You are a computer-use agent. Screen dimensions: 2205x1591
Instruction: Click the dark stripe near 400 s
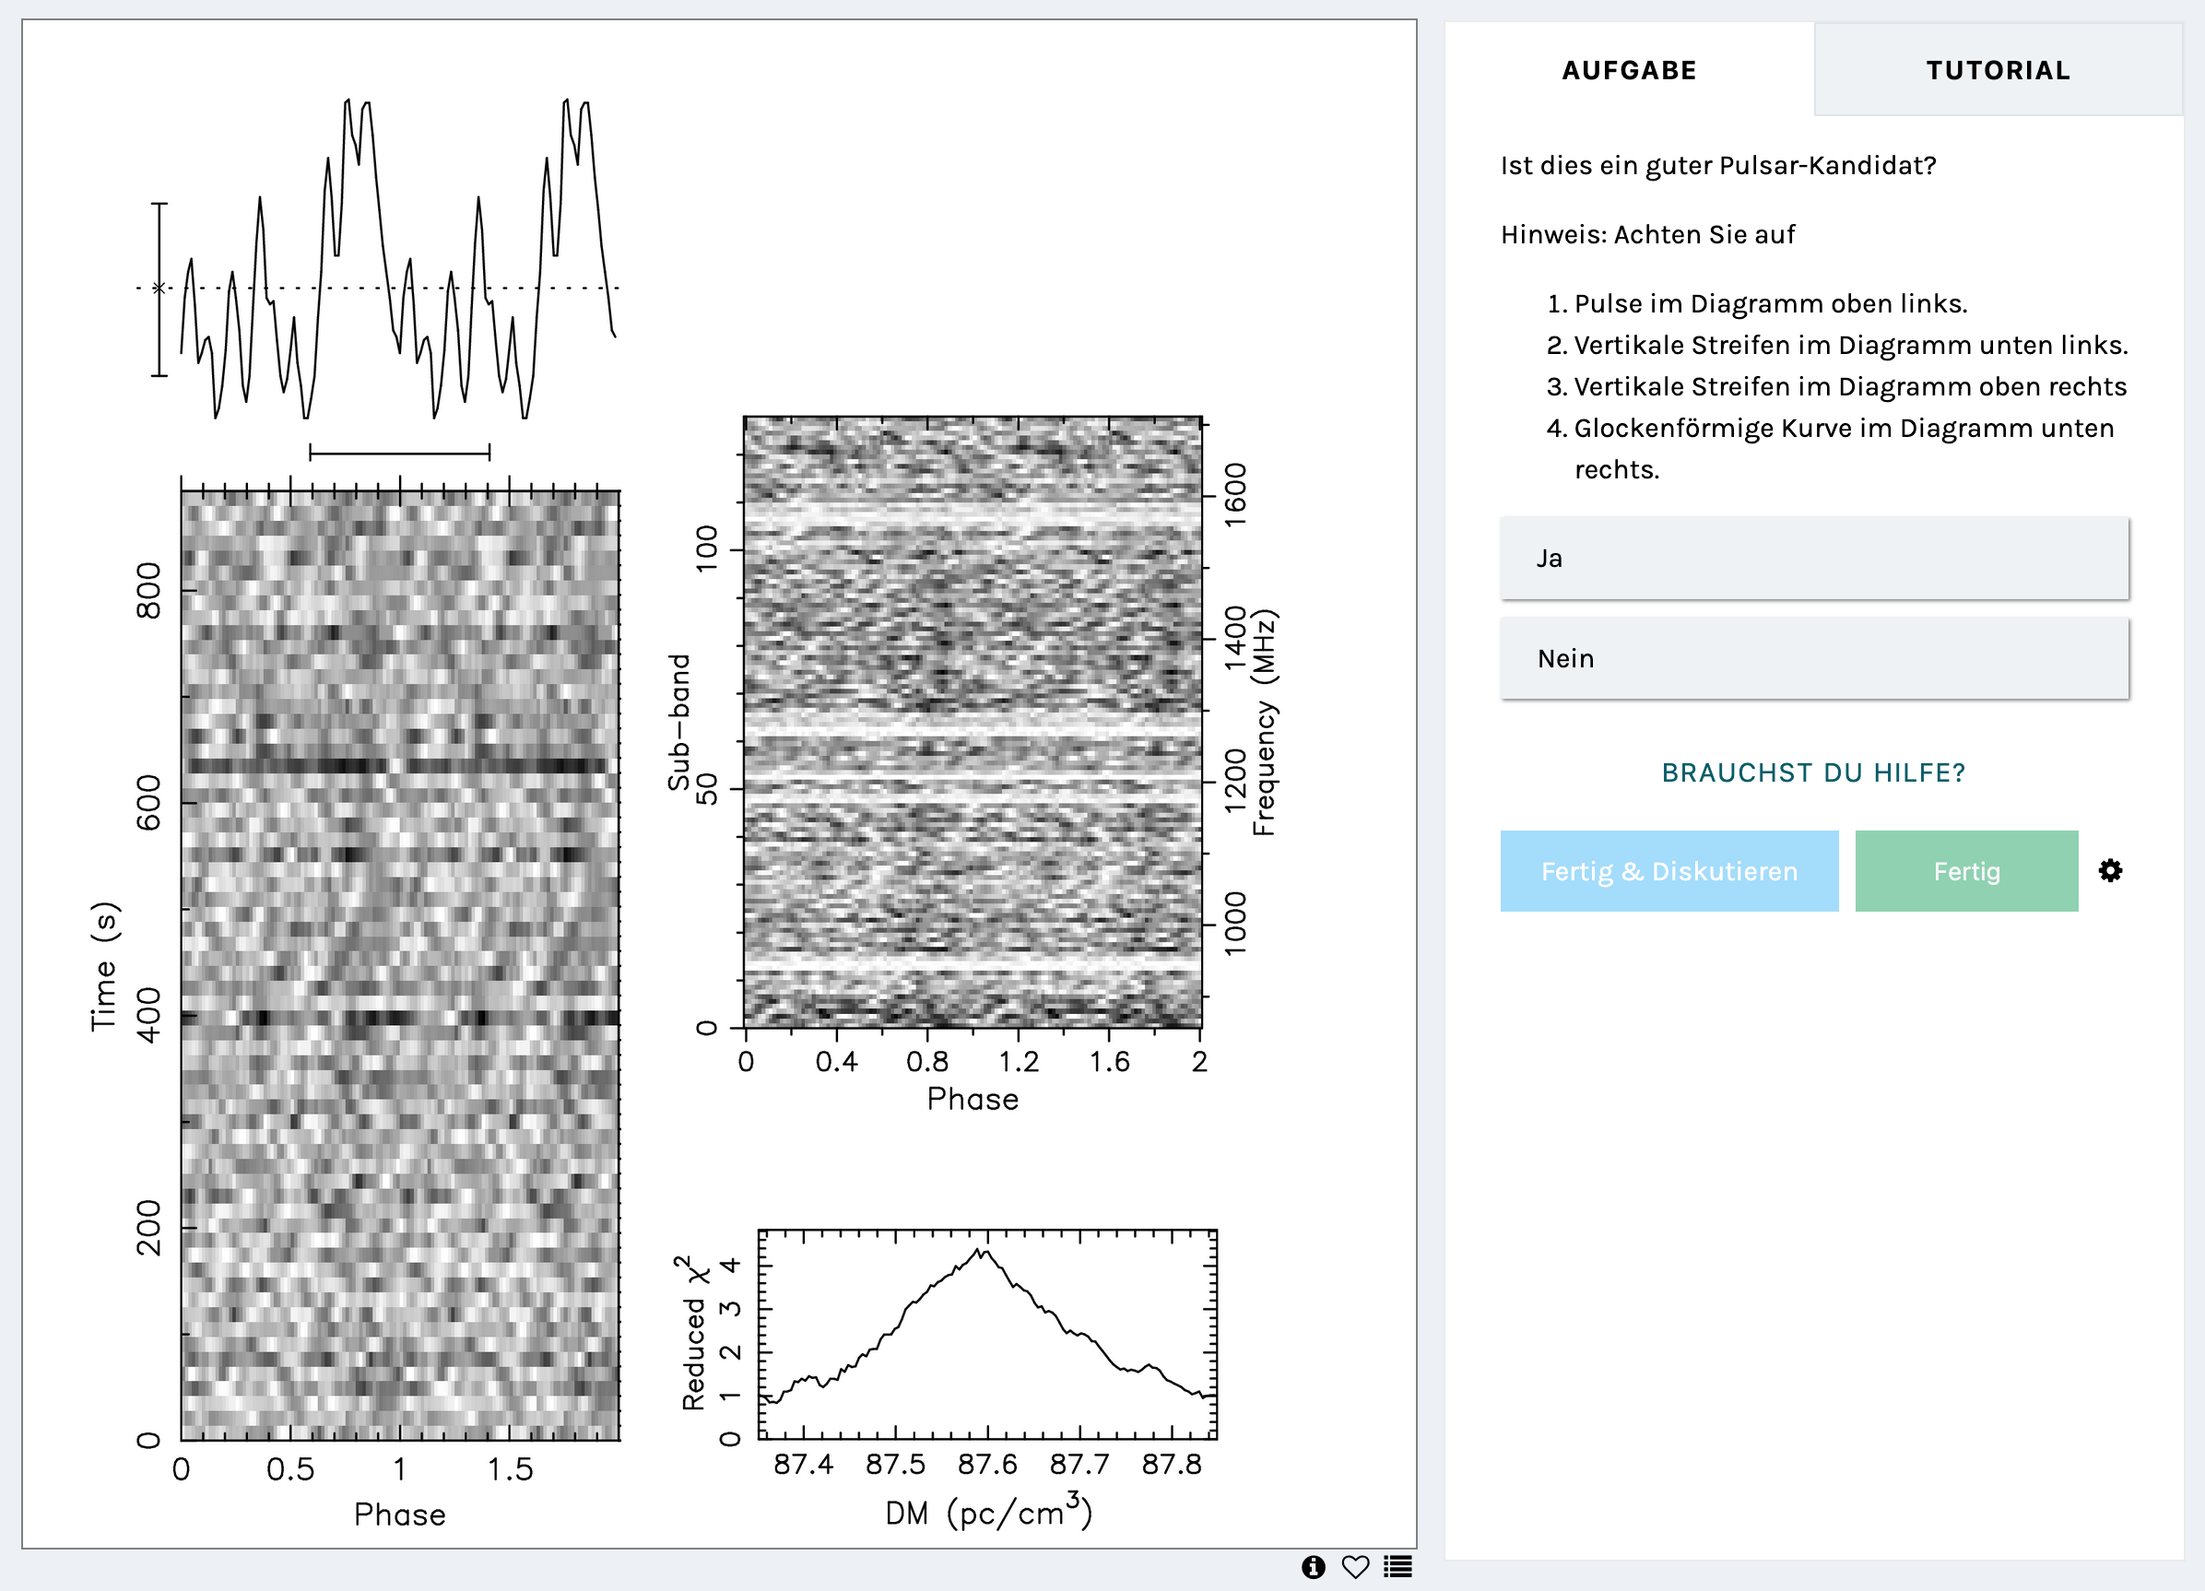[x=398, y=1018]
